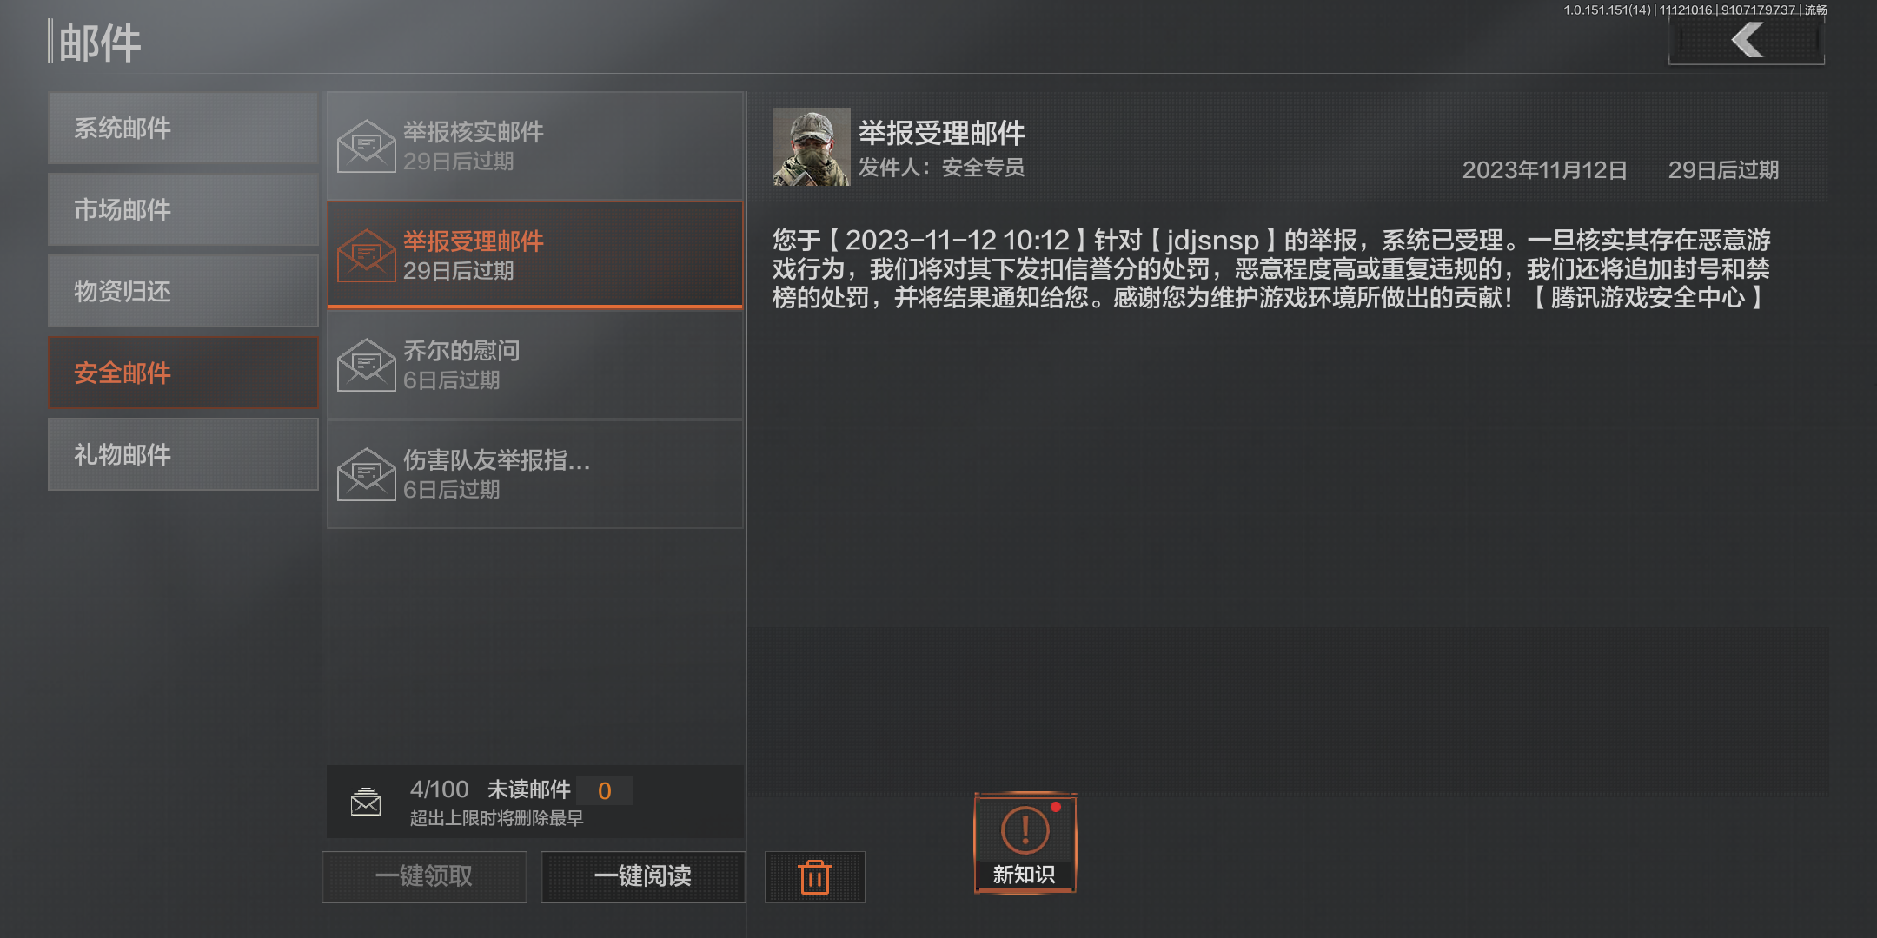Click the unread mail count 0
This screenshot has height=938, width=1877.
coord(605,791)
